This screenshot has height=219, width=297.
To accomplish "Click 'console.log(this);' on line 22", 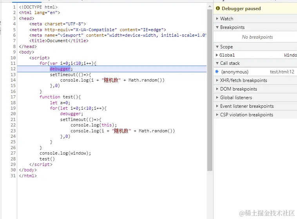I will point(94,125).
